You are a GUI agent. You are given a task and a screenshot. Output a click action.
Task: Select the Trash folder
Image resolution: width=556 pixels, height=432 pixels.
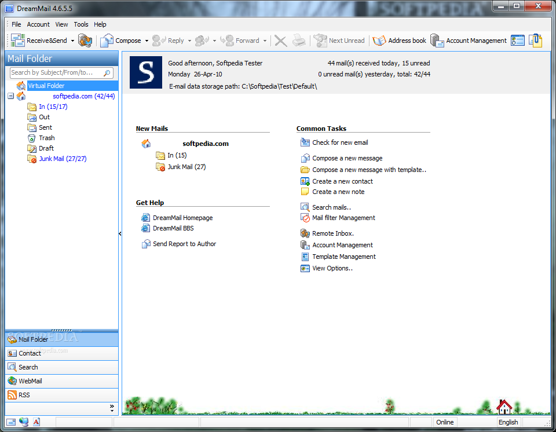[x=47, y=138]
